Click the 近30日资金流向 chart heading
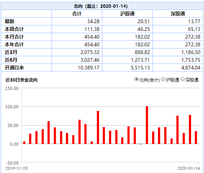The height and width of the screenshot is (173, 204). [x=21, y=80]
